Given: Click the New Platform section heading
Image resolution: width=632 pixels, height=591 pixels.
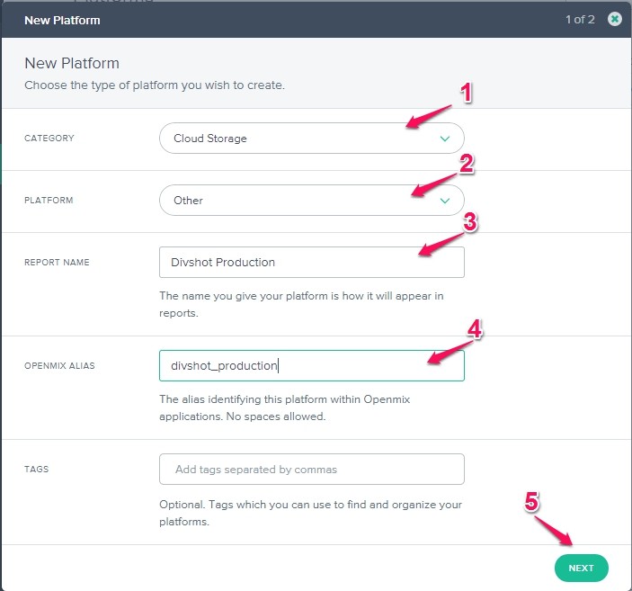Looking at the screenshot, I should click(72, 64).
